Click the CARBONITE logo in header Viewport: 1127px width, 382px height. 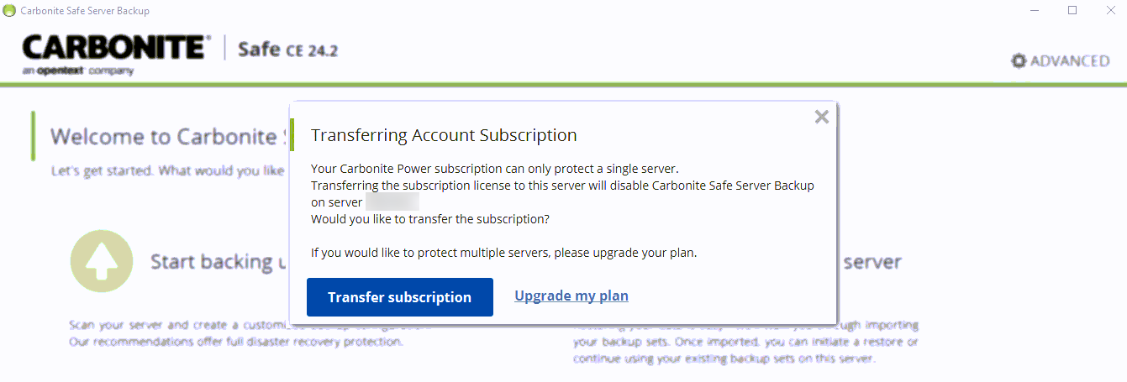point(116,47)
